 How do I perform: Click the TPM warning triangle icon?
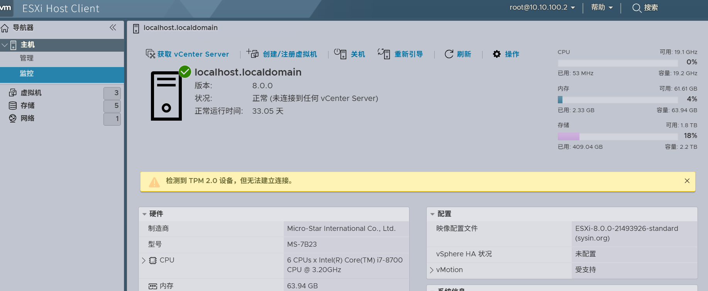[x=154, y=182]
